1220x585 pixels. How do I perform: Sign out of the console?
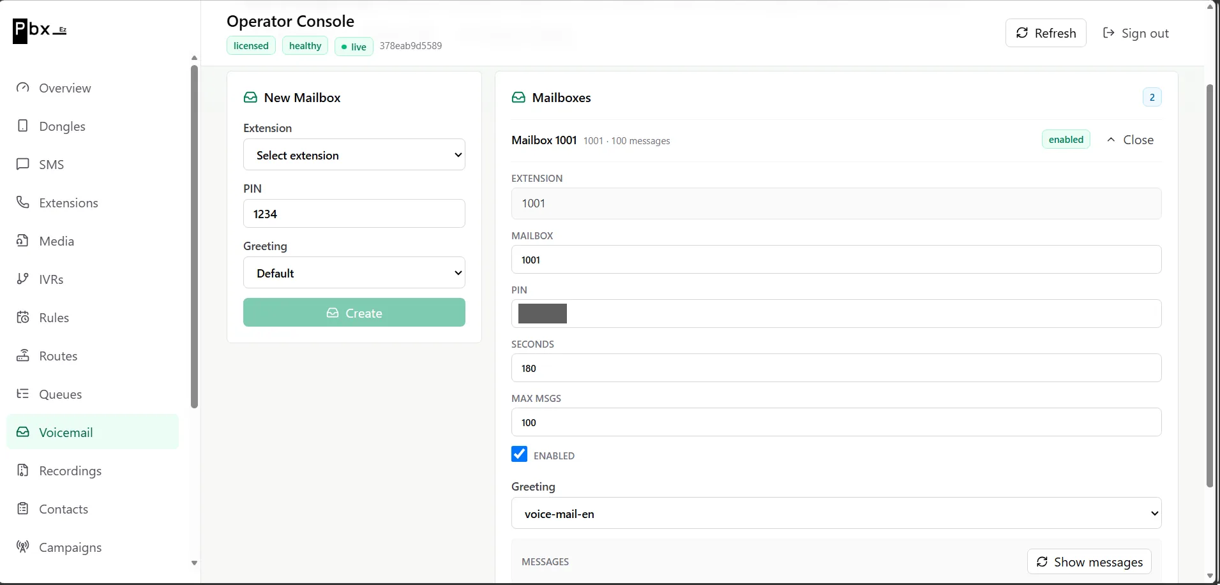tap(1136, 33)
